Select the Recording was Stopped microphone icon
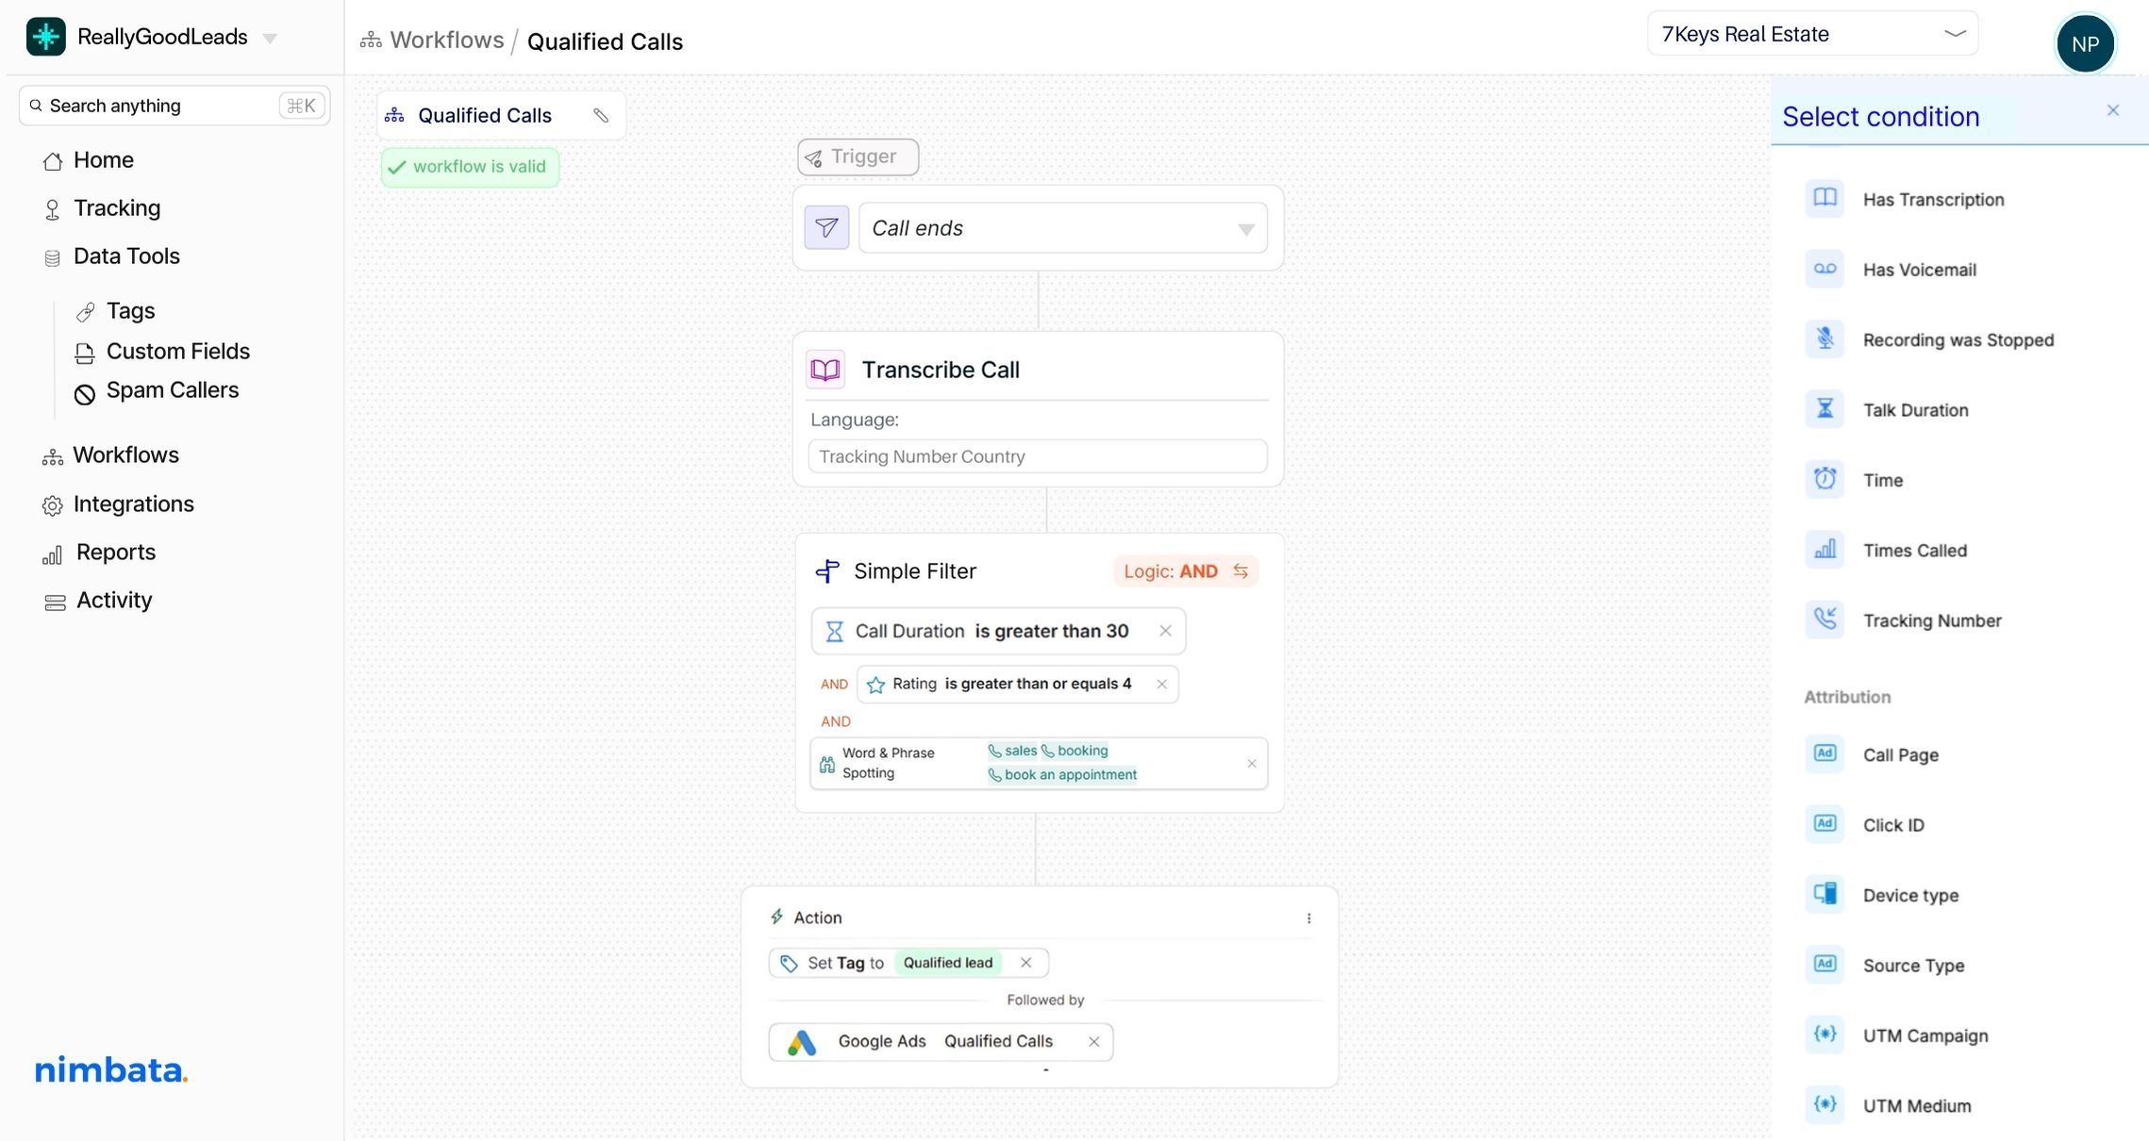Image resolution: width=2149 pixels, height=1141 pixels. 1824,339
